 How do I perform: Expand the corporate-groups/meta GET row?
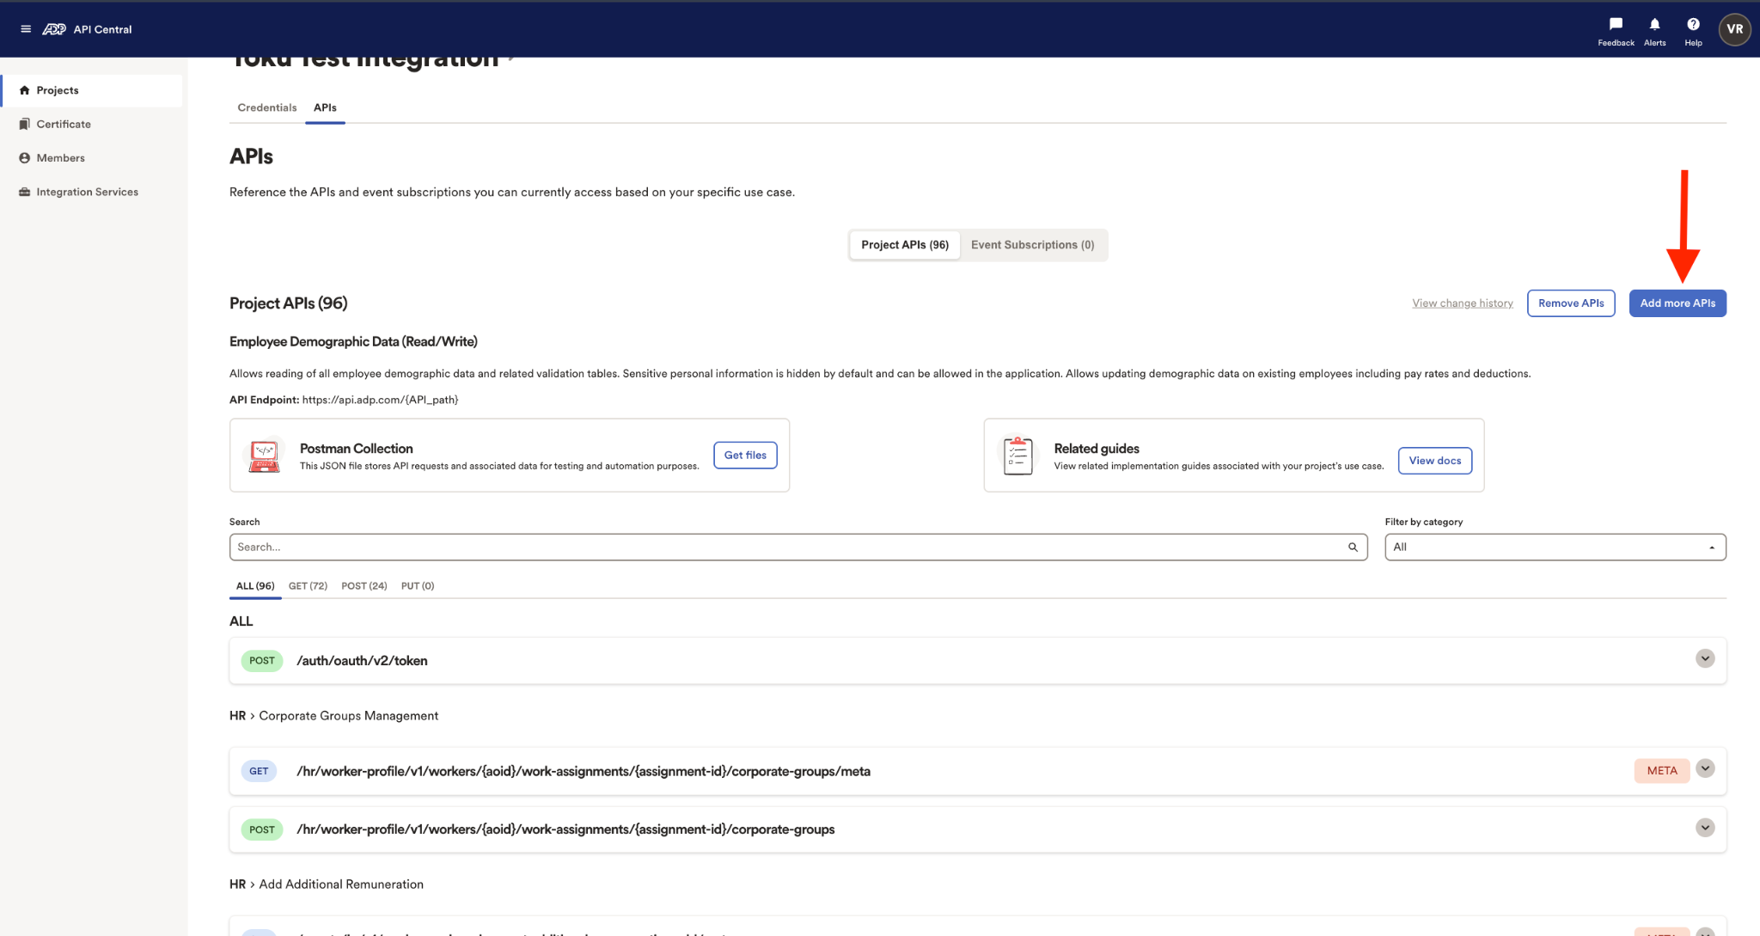(1705, 768)
